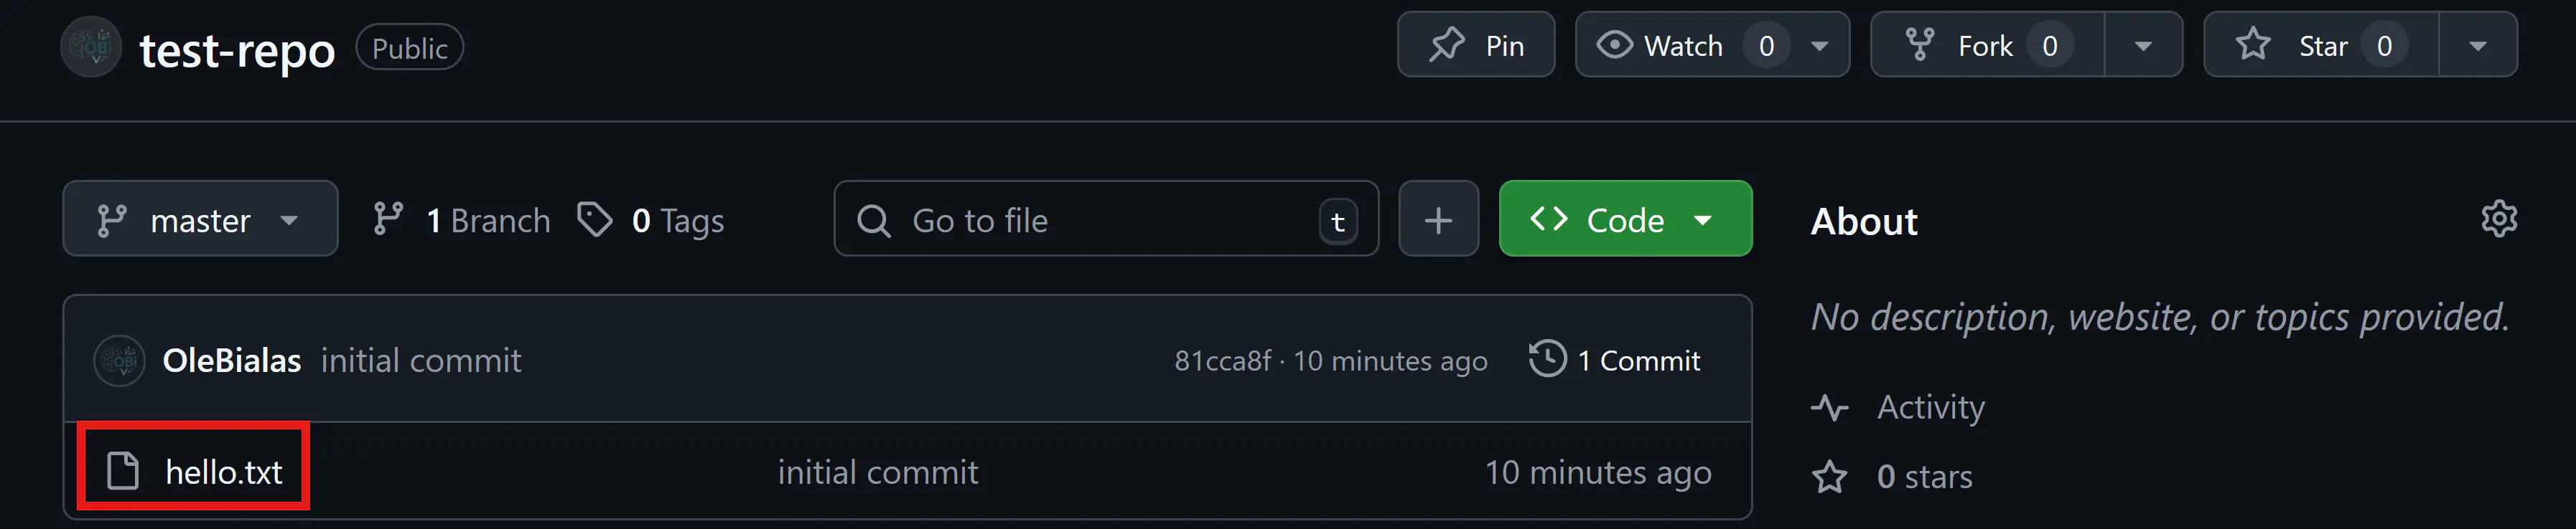The width and height of the screenshot is (2576, 529).
Task: Open the initial commit message link
Action: coord(421,361)
